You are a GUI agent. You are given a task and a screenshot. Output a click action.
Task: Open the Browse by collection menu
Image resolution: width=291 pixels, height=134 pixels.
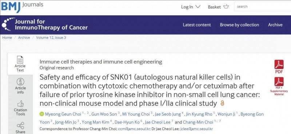pyautogui.click(x=239, y=25)
